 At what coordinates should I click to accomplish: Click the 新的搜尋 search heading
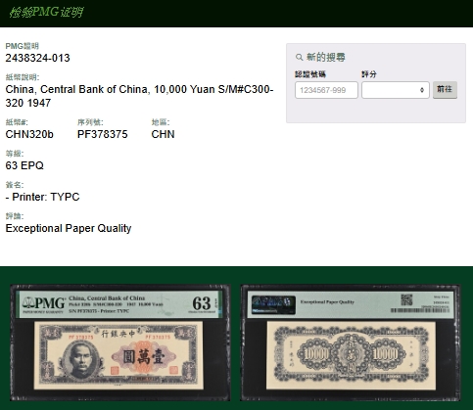(325, 58)
